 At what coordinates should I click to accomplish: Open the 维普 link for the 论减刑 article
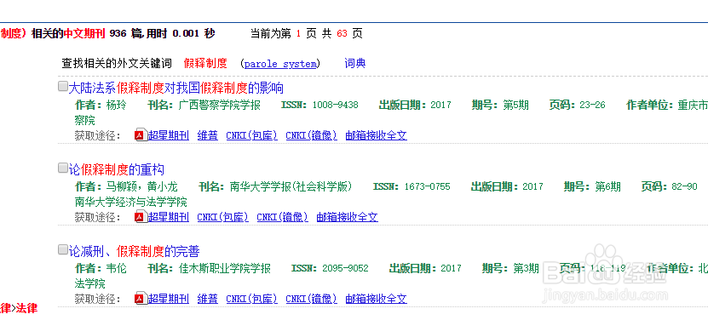pos(208,299)
